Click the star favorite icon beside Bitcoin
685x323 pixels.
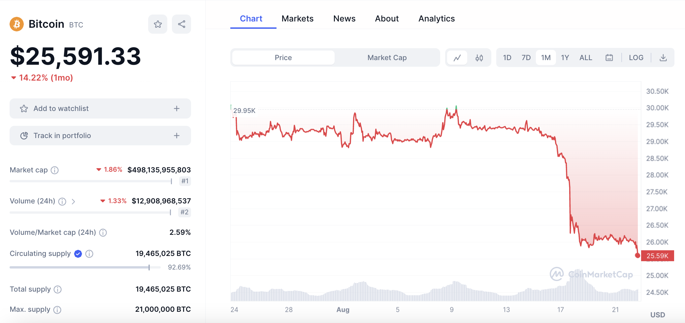[x=158, y=24]
